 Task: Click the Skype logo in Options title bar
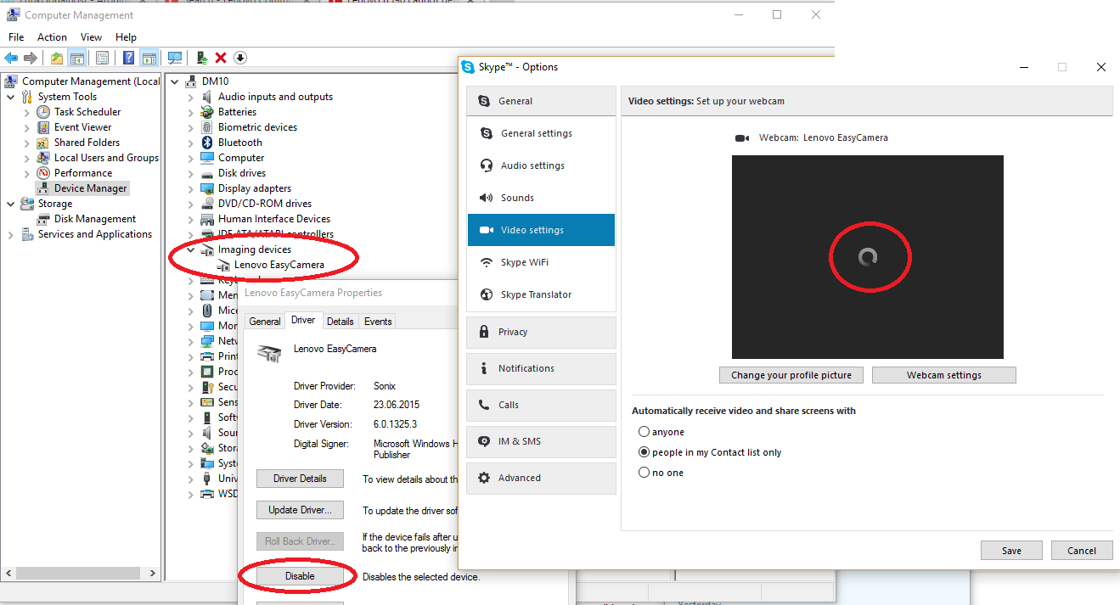coord(468,67)
